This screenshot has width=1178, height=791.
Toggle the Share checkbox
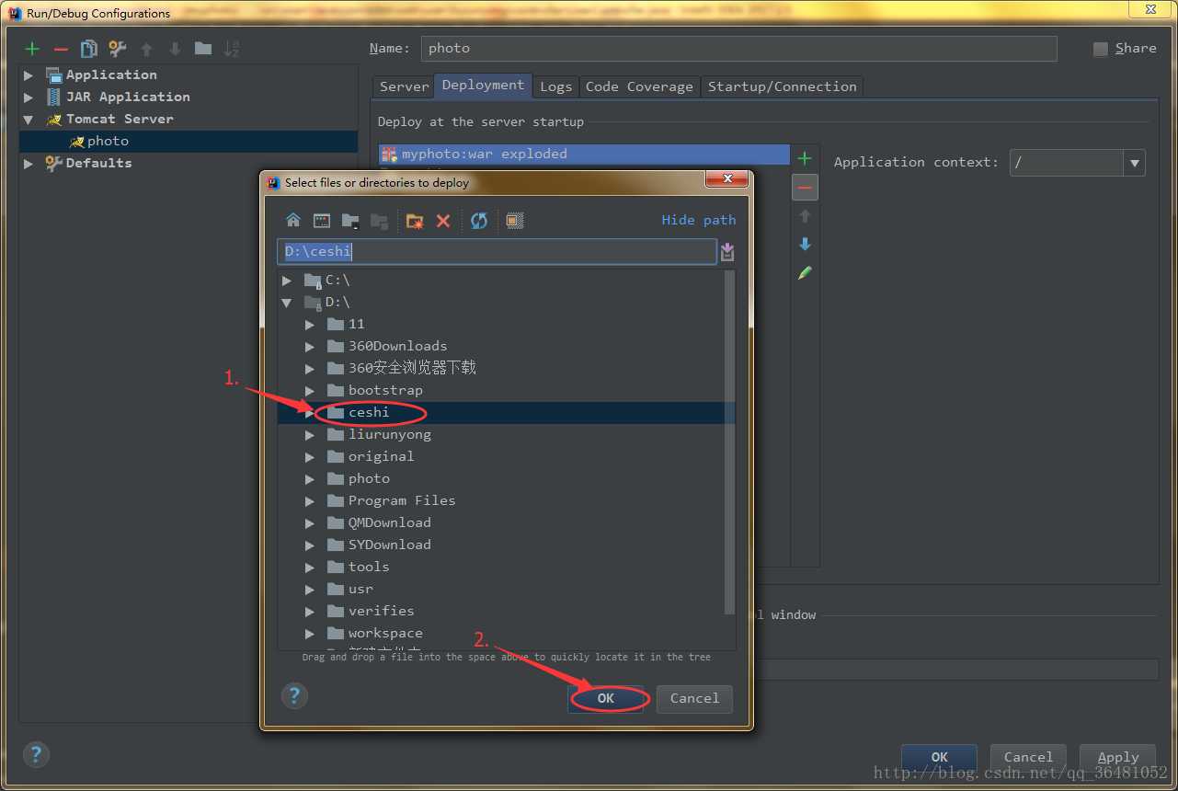(x=1101, y=49)
